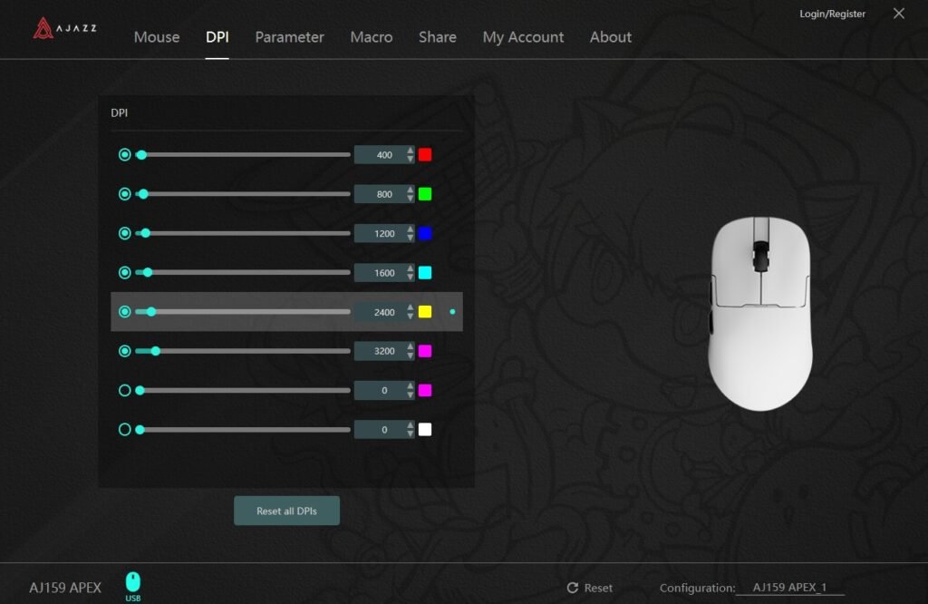Toggle the 3200 DPI level radio
928x604 pixels.
point(124,351)
